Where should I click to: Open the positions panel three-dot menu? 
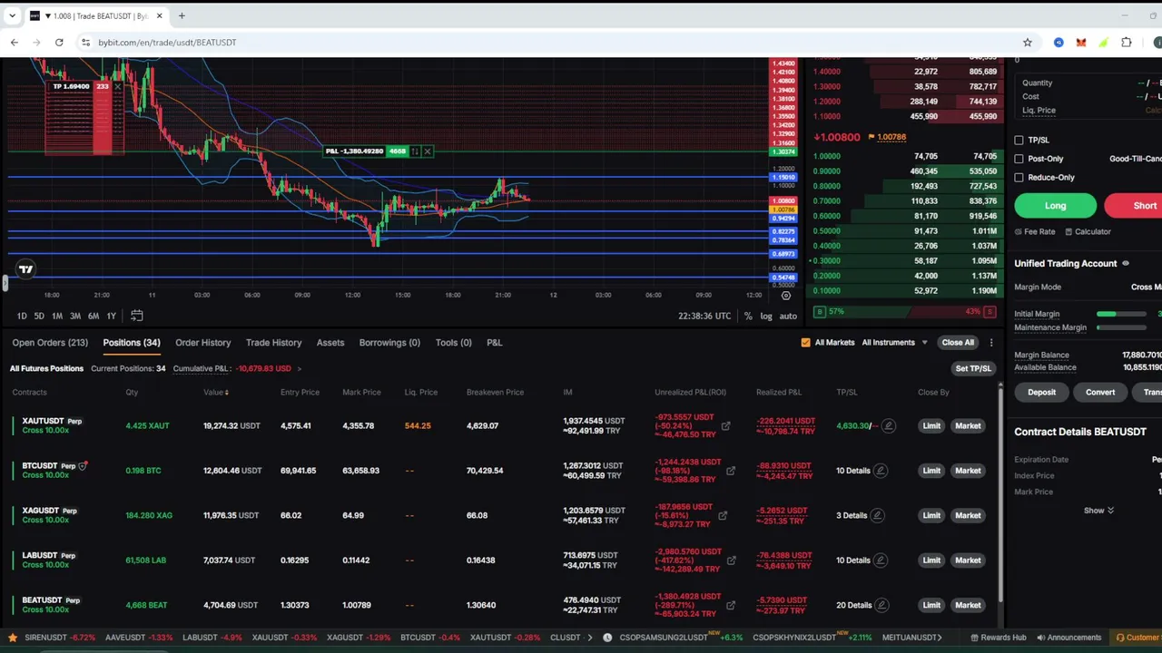[991, 343]
